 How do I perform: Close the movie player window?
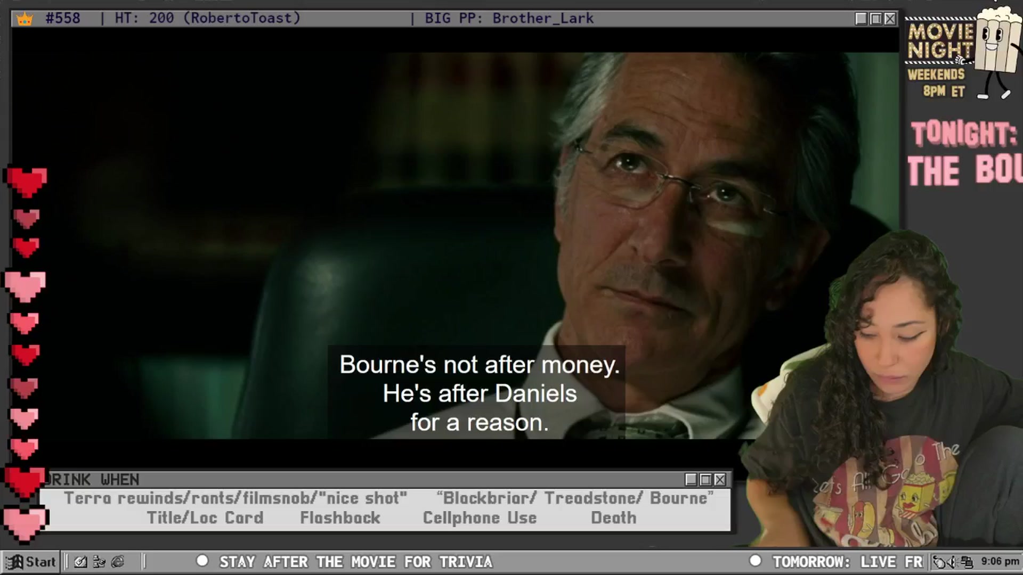click(x=890, y=19)
